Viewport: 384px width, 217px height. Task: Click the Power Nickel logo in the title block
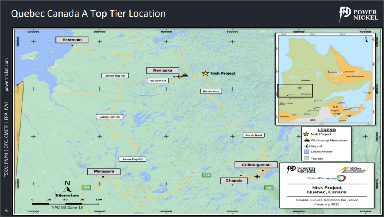[301, 169]
